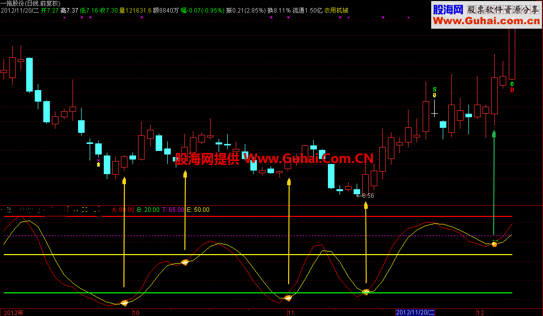The width and height of the screenshot is (543, 316).
Task: Click the green S sell signal marker
Action: (x=435, y=89)
